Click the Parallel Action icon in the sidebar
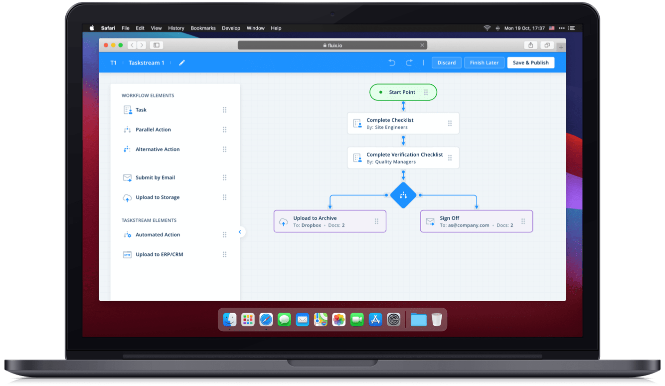The width and height of the screenshot is (665, 386). (128, 129)
